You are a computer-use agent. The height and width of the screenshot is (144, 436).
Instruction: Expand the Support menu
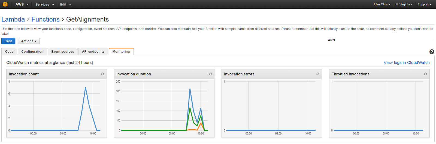tap(424, 4)
